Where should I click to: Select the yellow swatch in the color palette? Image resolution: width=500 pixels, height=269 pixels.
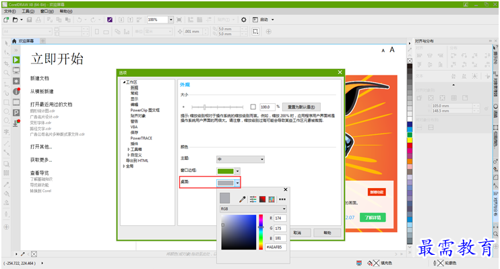410,140
